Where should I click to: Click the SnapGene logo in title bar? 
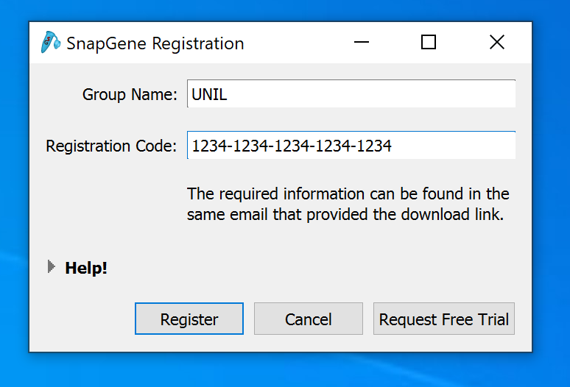pyautogui.click(x=50, y=43)
